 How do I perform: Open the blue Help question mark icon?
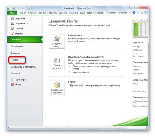pos(134,13)
